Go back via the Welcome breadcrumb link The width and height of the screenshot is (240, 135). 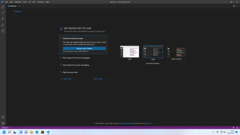pyautogui.click(x=18, y=11)
